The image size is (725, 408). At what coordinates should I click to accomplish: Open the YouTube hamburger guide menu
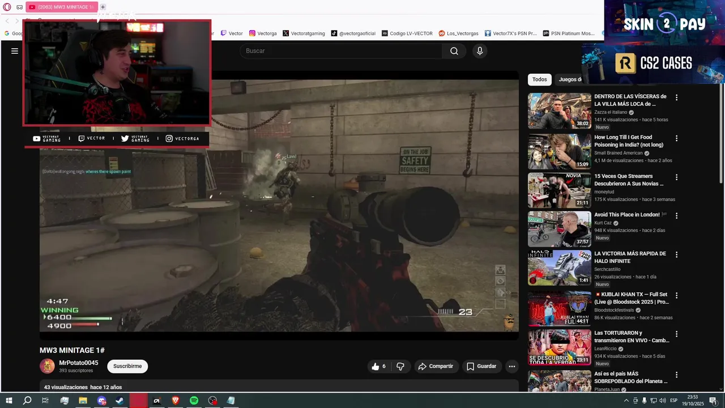point(15,51)
